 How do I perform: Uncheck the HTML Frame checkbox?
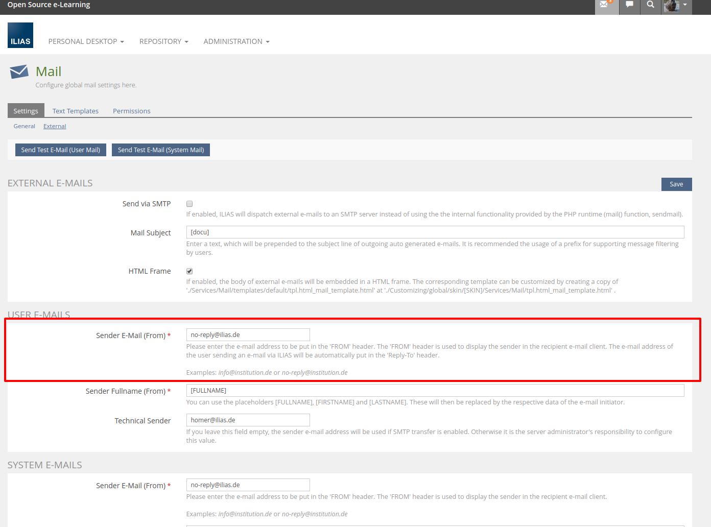(x=189, y=271)
